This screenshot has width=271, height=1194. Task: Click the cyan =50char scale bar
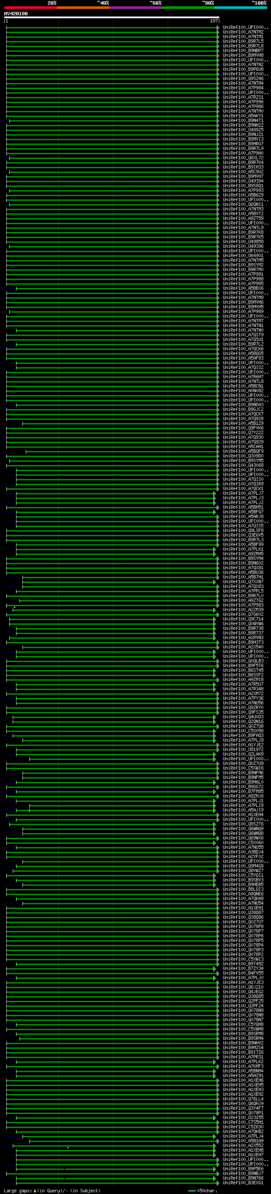pos(192,1191)
